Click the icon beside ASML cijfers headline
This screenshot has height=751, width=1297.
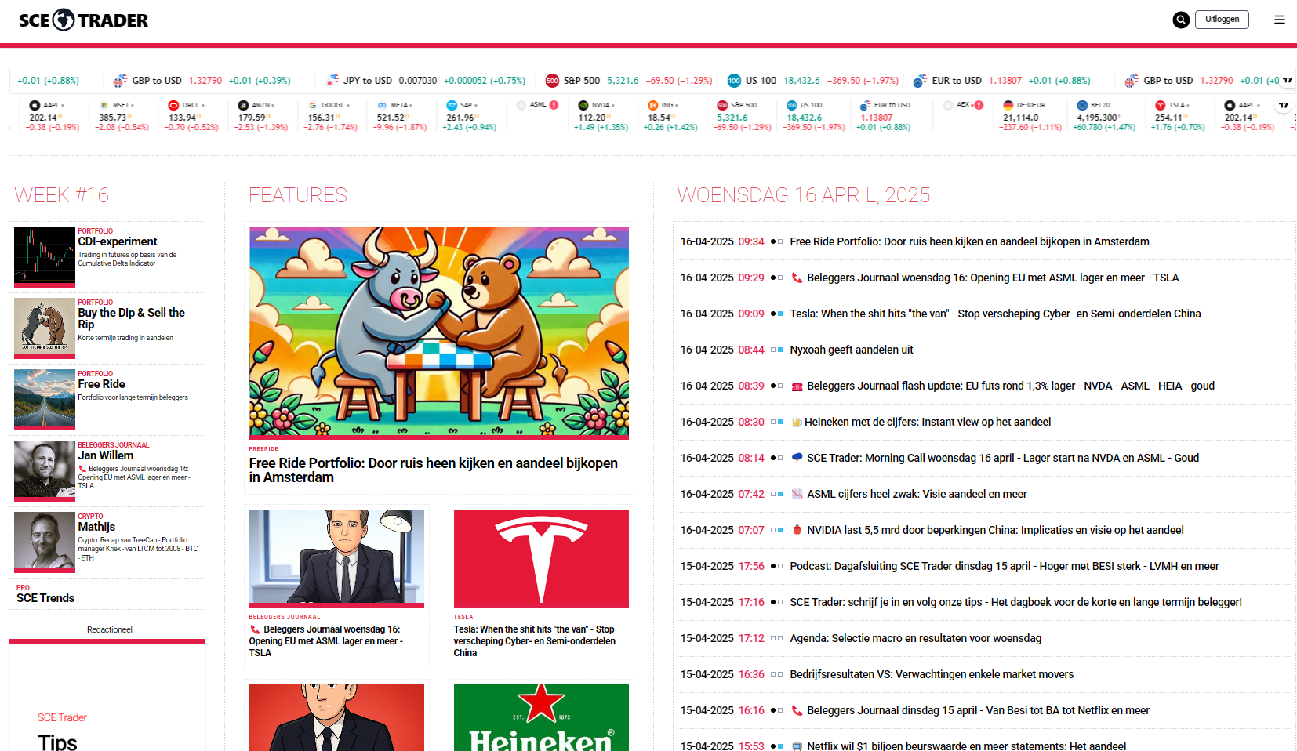[x=797, y=494]
